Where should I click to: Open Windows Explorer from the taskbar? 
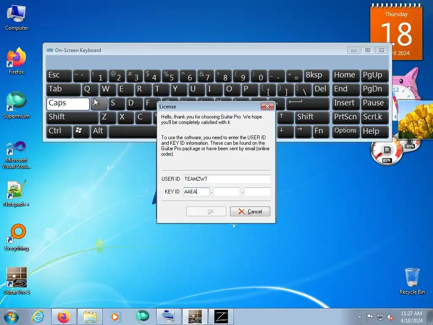(x=90, y=317)
